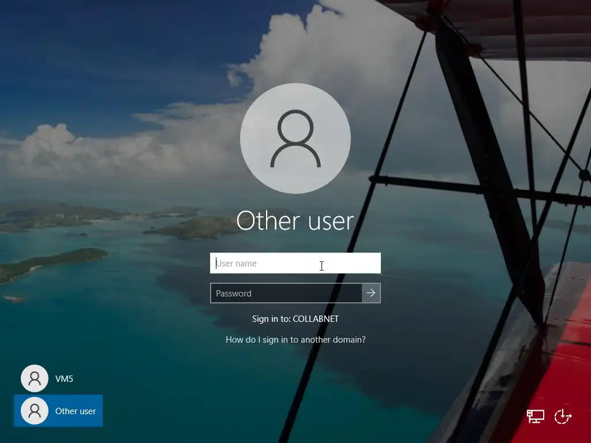
Task: Focus the Password field
Action: click(x=286, y=293)
